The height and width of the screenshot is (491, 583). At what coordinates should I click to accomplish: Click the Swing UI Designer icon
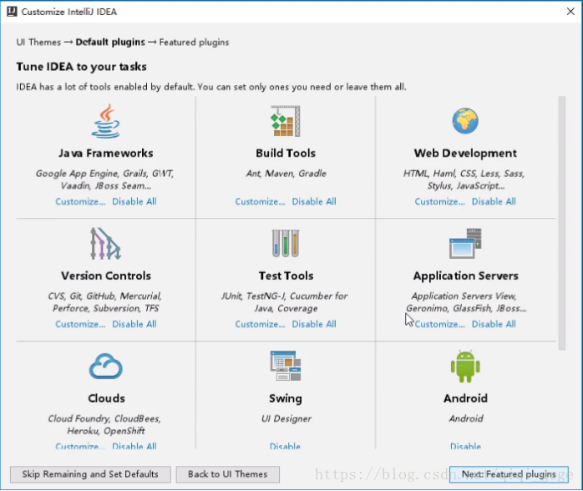pos(286,367)
